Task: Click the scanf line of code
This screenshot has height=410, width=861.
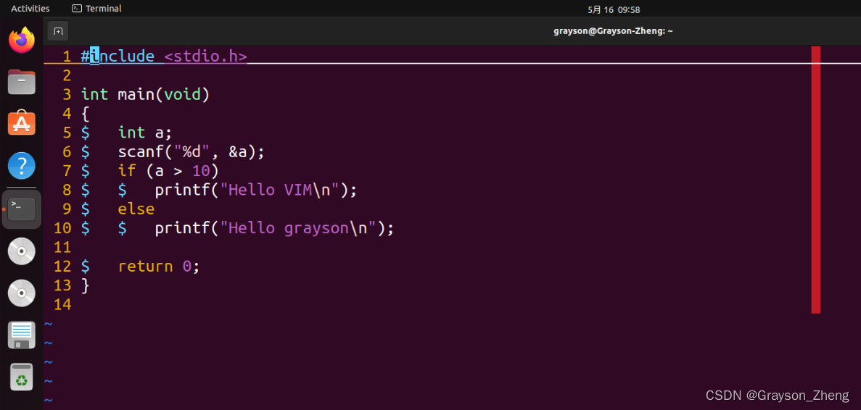Action: (191, 152)
